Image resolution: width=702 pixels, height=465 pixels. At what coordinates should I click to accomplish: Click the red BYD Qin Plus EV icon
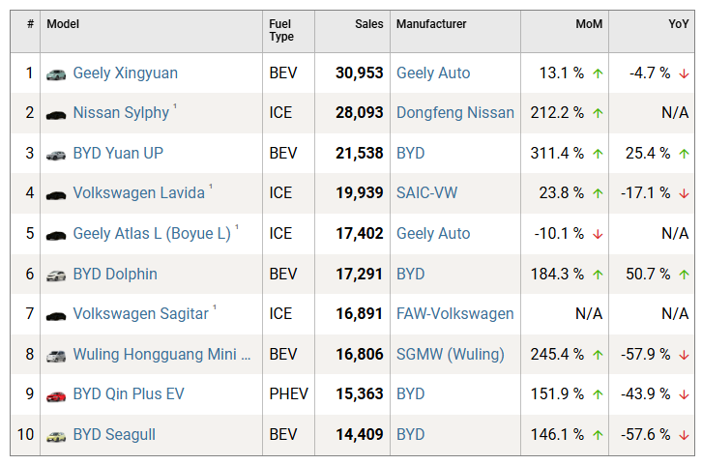(x=56, y=395)
